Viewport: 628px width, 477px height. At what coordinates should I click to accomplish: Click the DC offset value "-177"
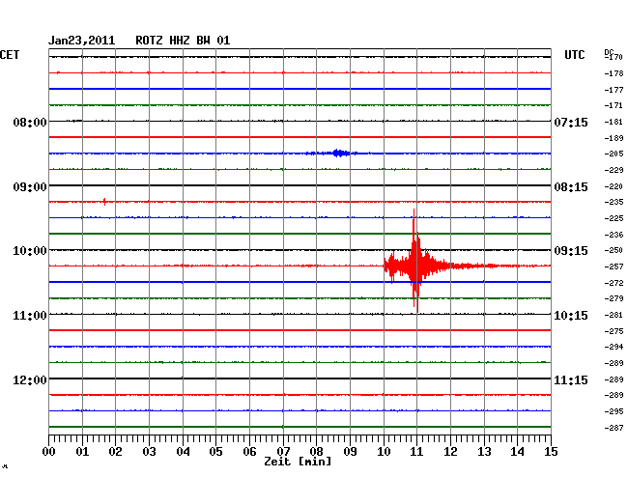coord(614,90)
